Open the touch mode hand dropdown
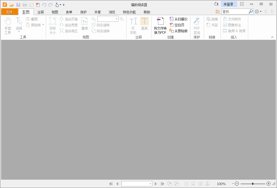The width and height of the screenshot is (277, 188). pos(58,5)
